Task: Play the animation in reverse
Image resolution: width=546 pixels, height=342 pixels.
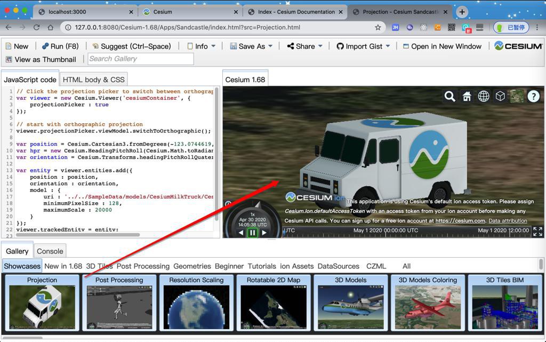Action: [241, 233]
